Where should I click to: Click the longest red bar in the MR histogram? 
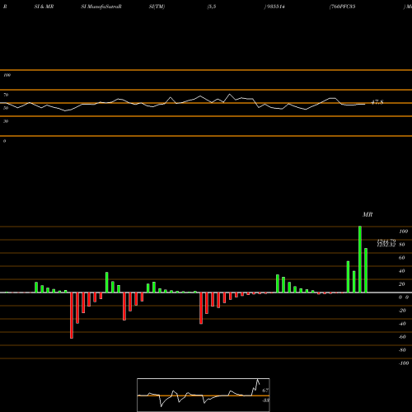(72, 316)
